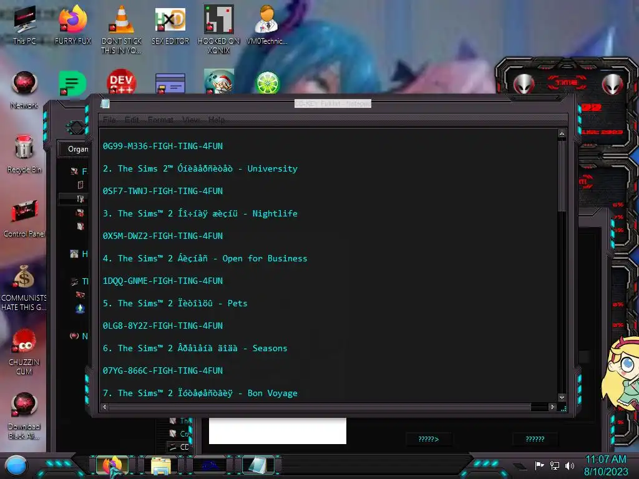Select the CD item in the background list

tap(179, 447)
